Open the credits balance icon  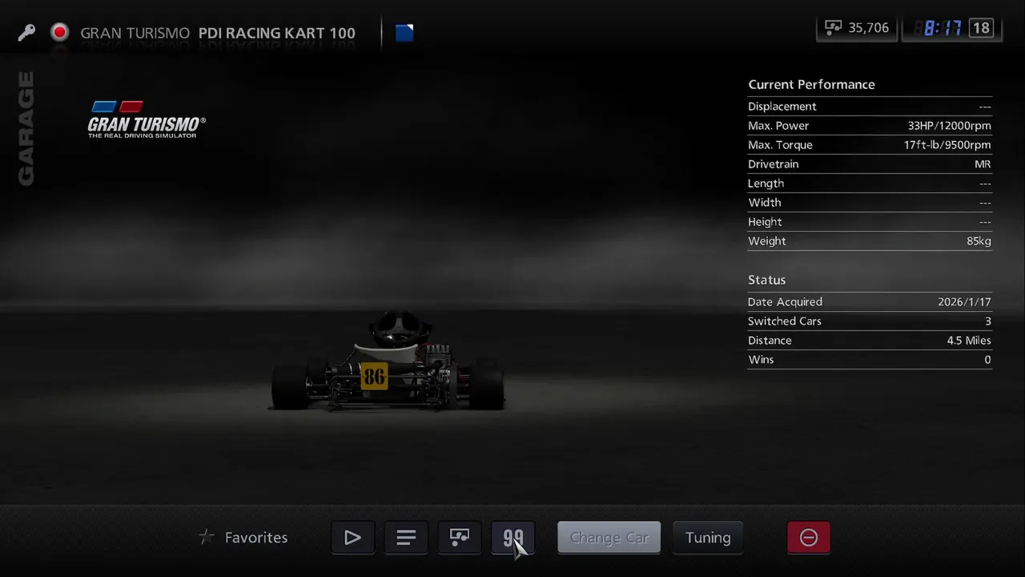pyautogui.click(x=834, y=28)
